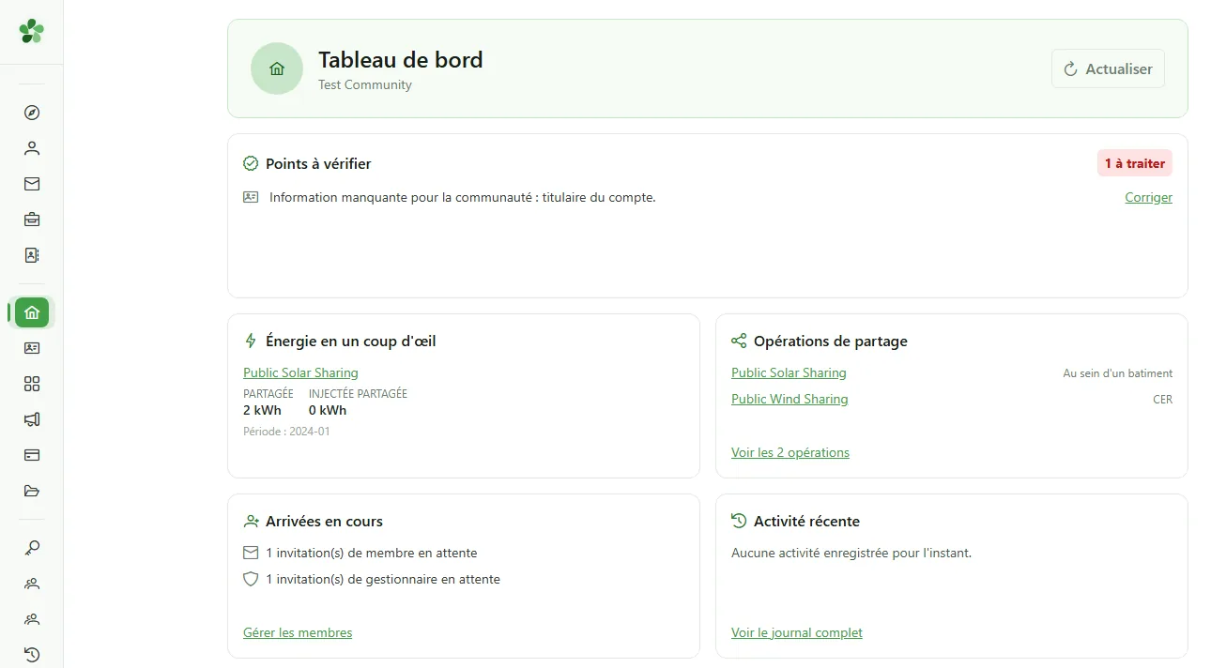Click the lightning icon of Énergie en un coup d'œil

[x=251, y=342]
